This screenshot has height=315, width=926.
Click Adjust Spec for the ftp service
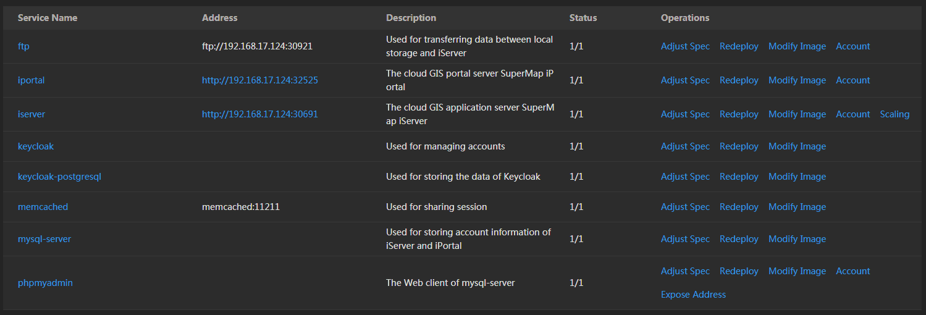pyautogui.click(x=685, y=46)
